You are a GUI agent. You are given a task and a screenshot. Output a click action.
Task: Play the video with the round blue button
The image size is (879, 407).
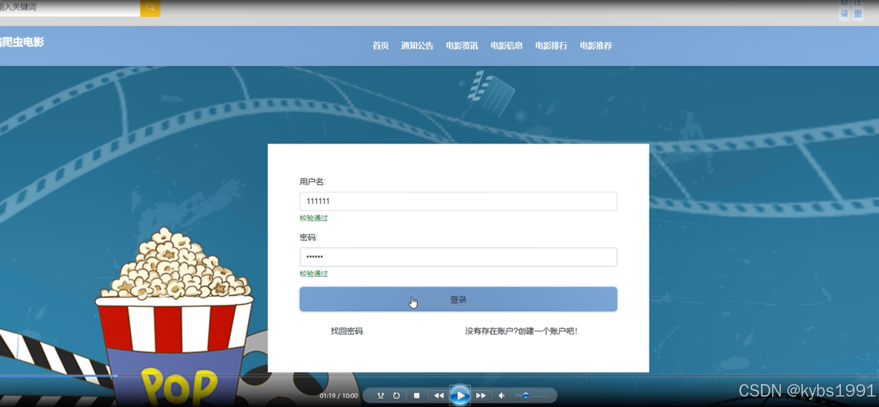coord(459,395)
